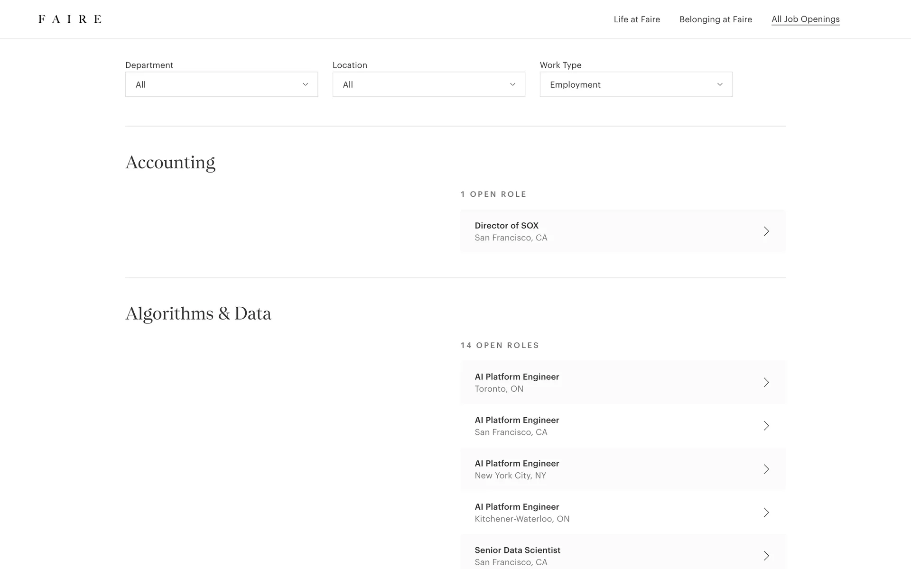Click arrow beside Senior Data Scientist listing
This screenshot has width=911, height=569.
coord(766,556)
